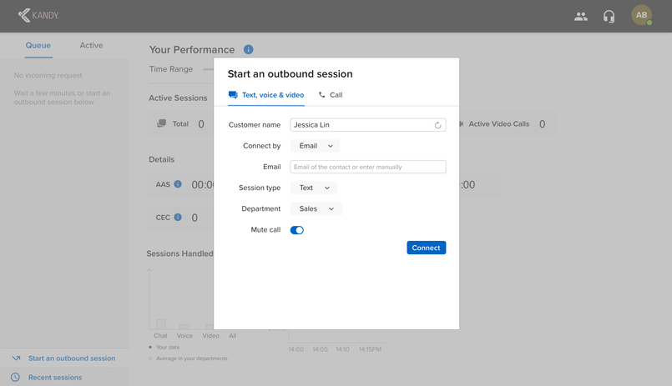Click the refresh icon in Customer name field
This screenshot has width=672, height=386.
pyautogui.click(x=437, y=125)
